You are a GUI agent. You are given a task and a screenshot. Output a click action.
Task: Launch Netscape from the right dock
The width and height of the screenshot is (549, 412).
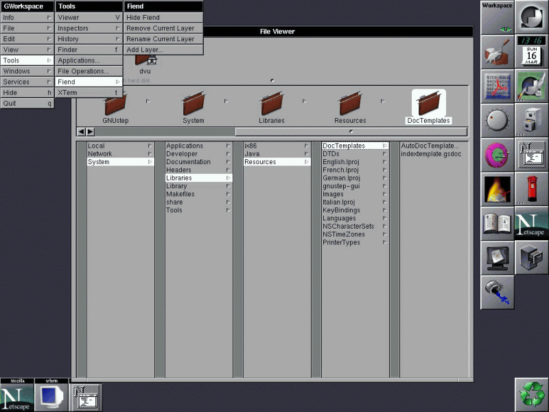click(531, 224)
